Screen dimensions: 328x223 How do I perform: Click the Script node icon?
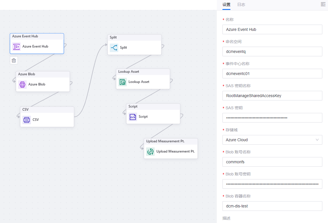[x=133, y=117]
